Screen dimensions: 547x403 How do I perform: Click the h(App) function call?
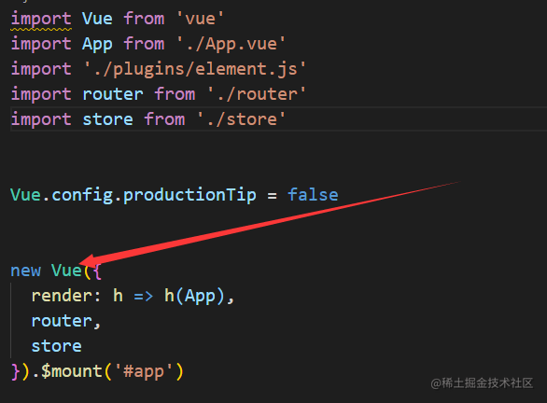click(x=195, y=297)
